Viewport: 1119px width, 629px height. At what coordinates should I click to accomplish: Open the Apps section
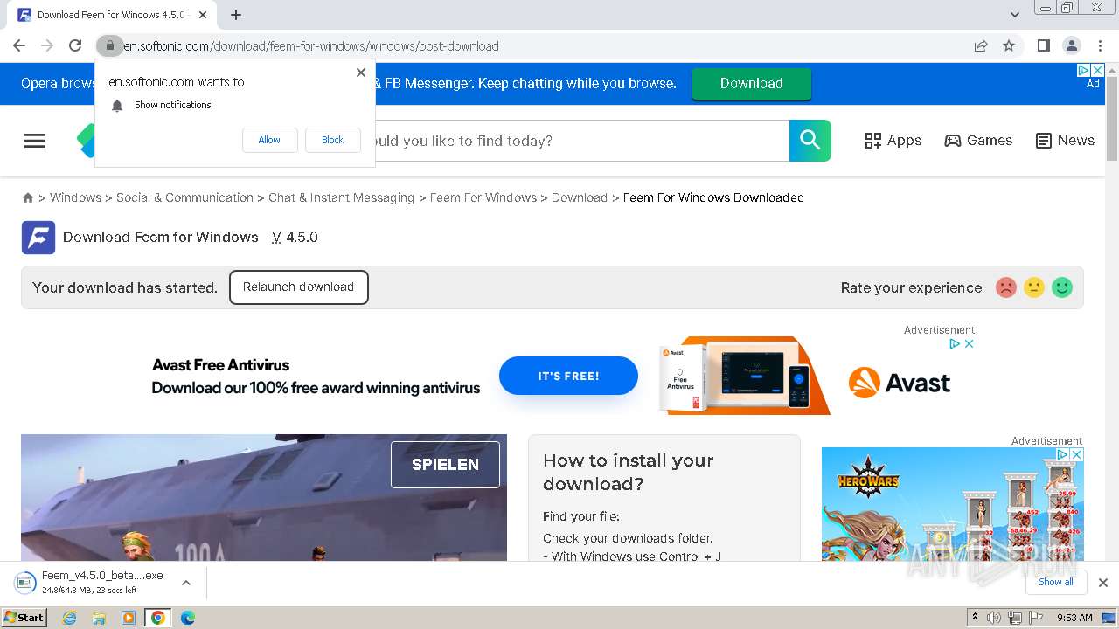pos(893,141)
